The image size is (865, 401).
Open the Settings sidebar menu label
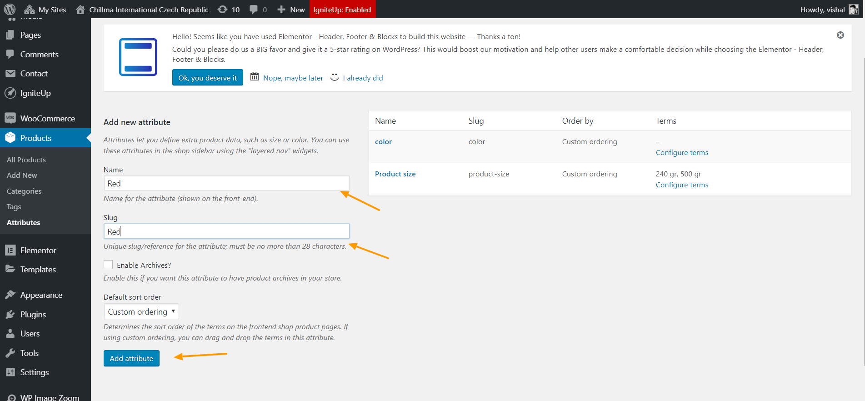click(x=35, y=372)
